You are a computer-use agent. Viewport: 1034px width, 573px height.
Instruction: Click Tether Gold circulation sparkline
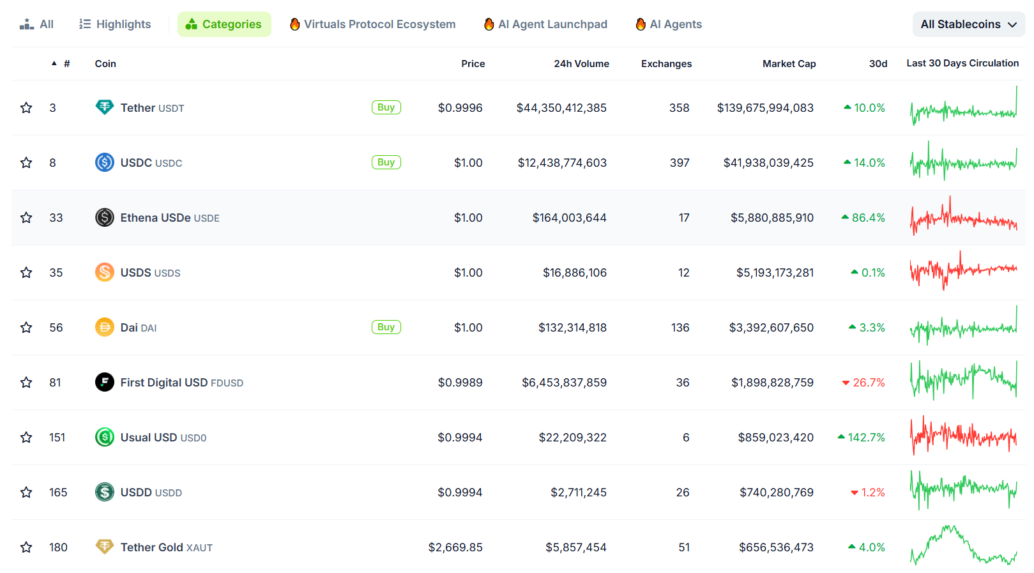click(x=964, y=546)
